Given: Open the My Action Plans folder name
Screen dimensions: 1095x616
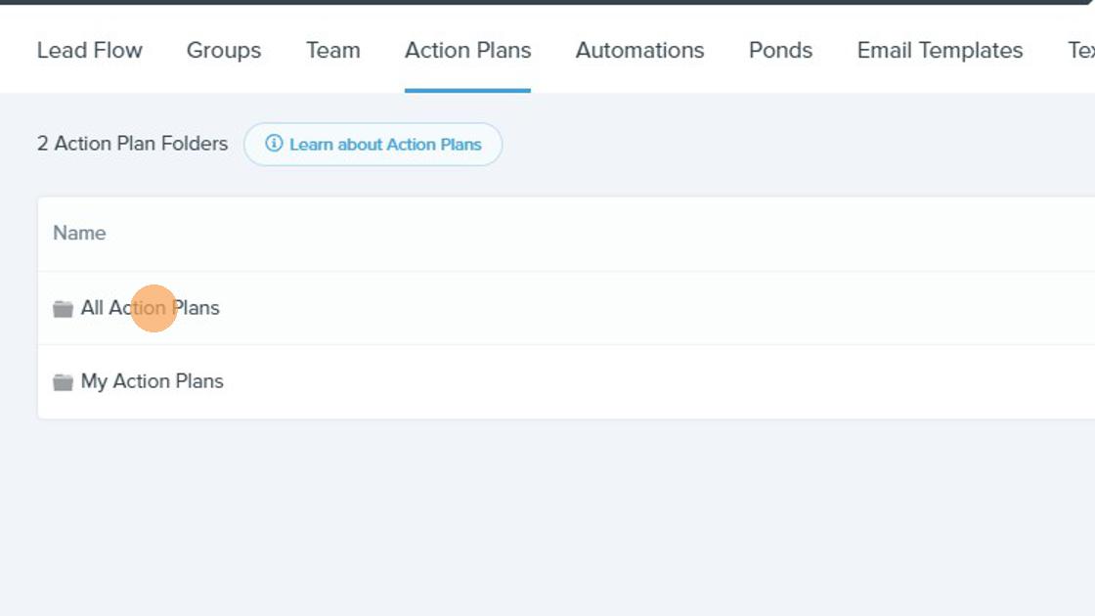Looking at the screenshot, I should pos(153,381).
